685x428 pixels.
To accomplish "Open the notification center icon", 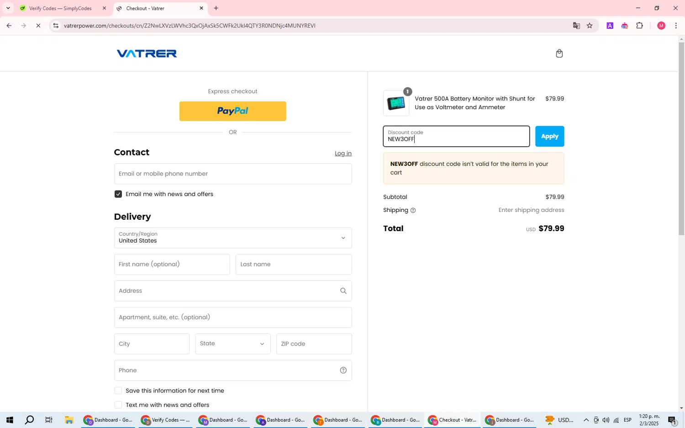I will coord(672,420).
